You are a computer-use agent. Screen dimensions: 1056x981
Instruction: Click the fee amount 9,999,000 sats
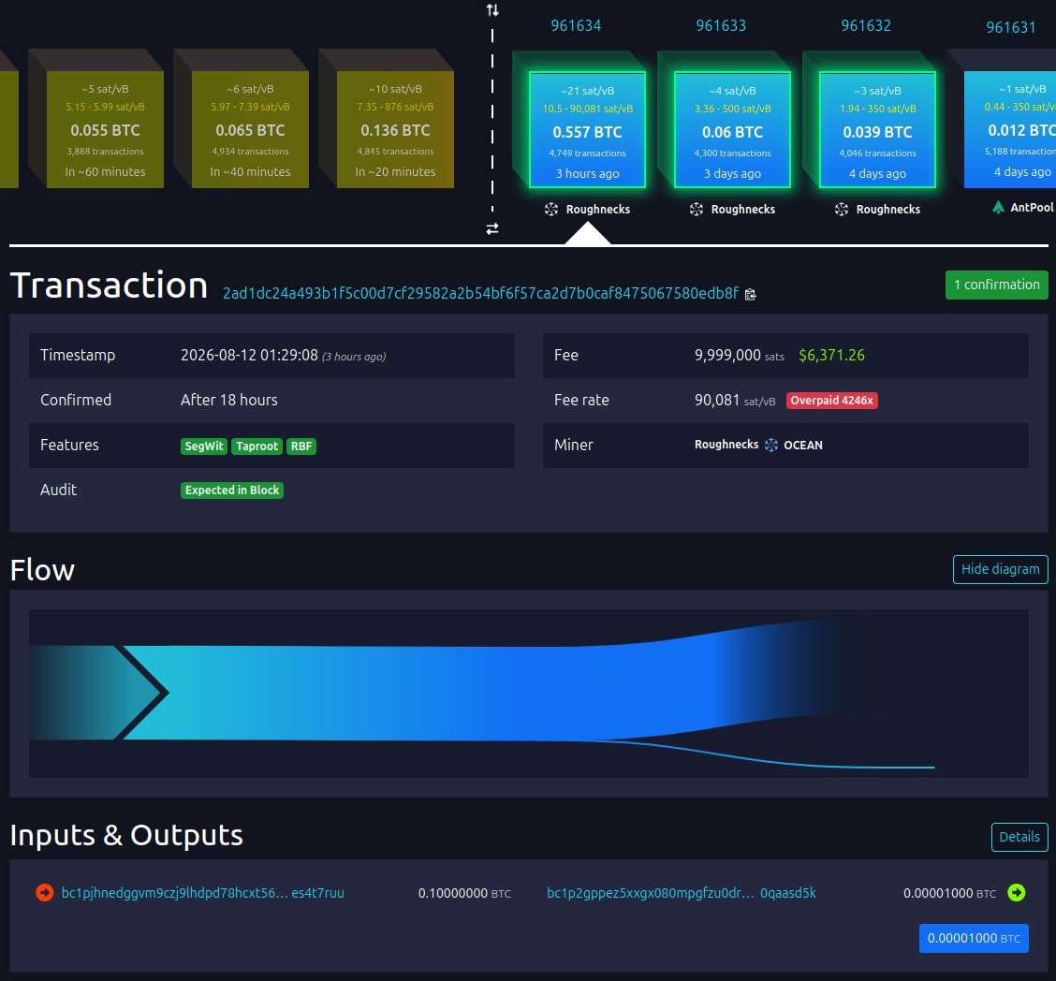coord(739,356)
